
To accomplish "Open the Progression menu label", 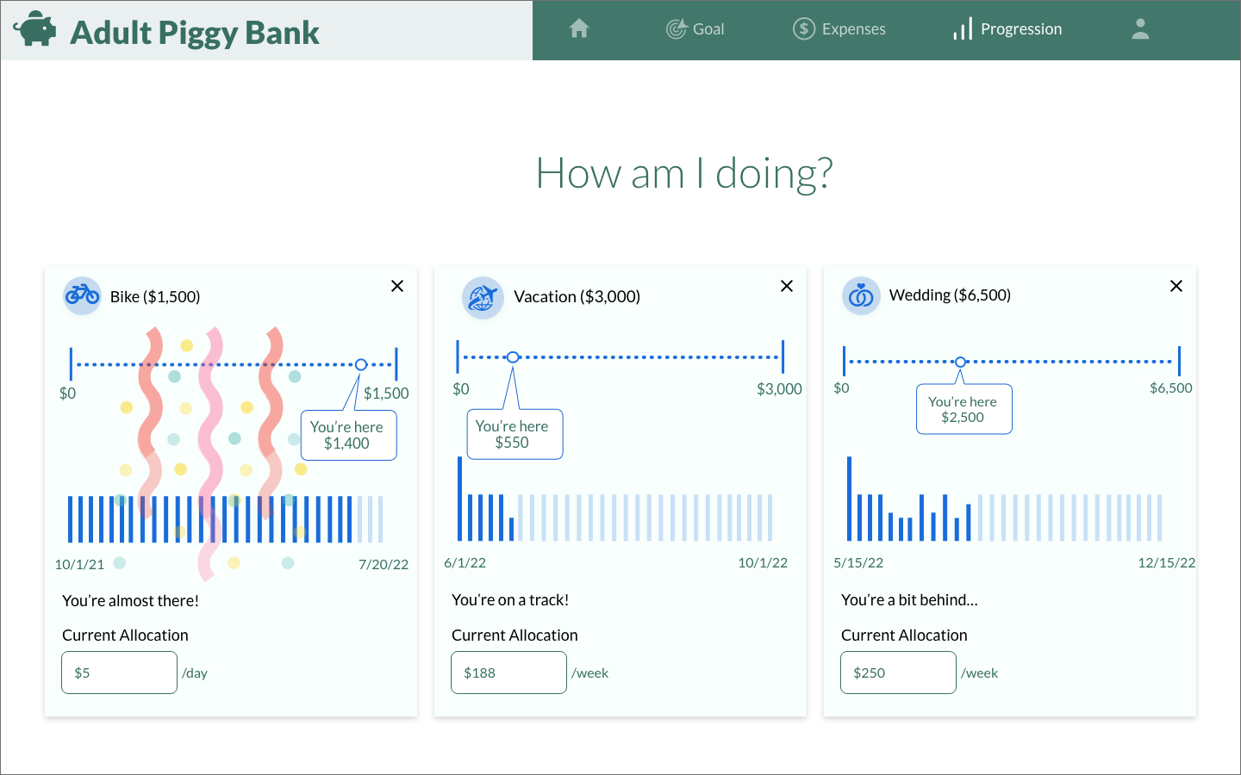I will [x=1021, y=29].
